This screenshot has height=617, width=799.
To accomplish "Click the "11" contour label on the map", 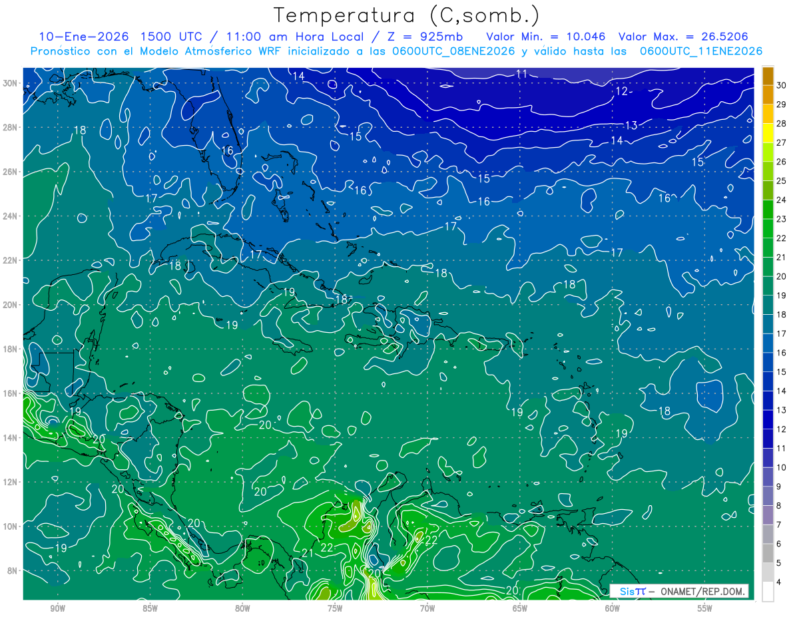I will point(522,74).
